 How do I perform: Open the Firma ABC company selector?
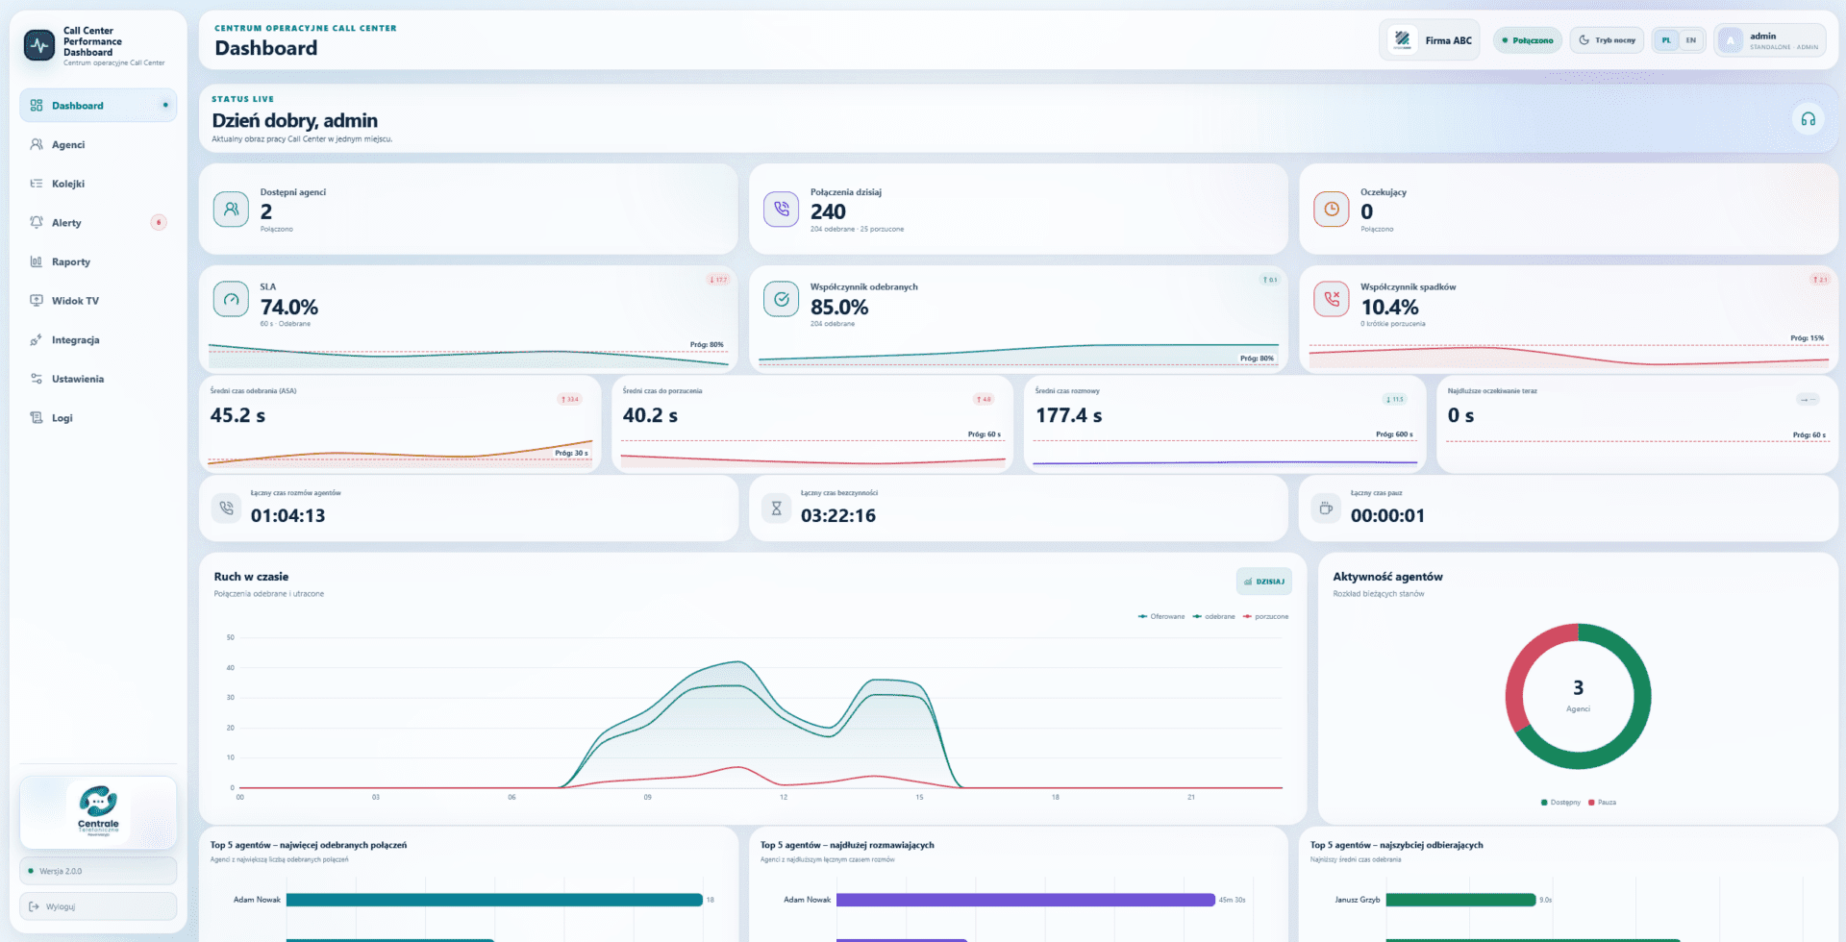click(1430, 40)
